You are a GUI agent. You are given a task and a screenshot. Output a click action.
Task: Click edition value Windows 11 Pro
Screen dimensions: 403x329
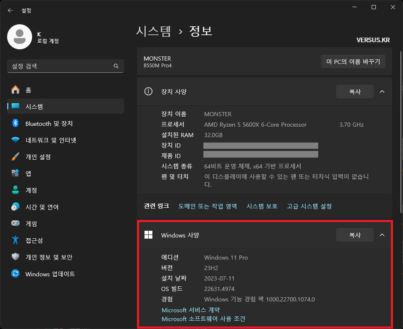click(226, 258)
